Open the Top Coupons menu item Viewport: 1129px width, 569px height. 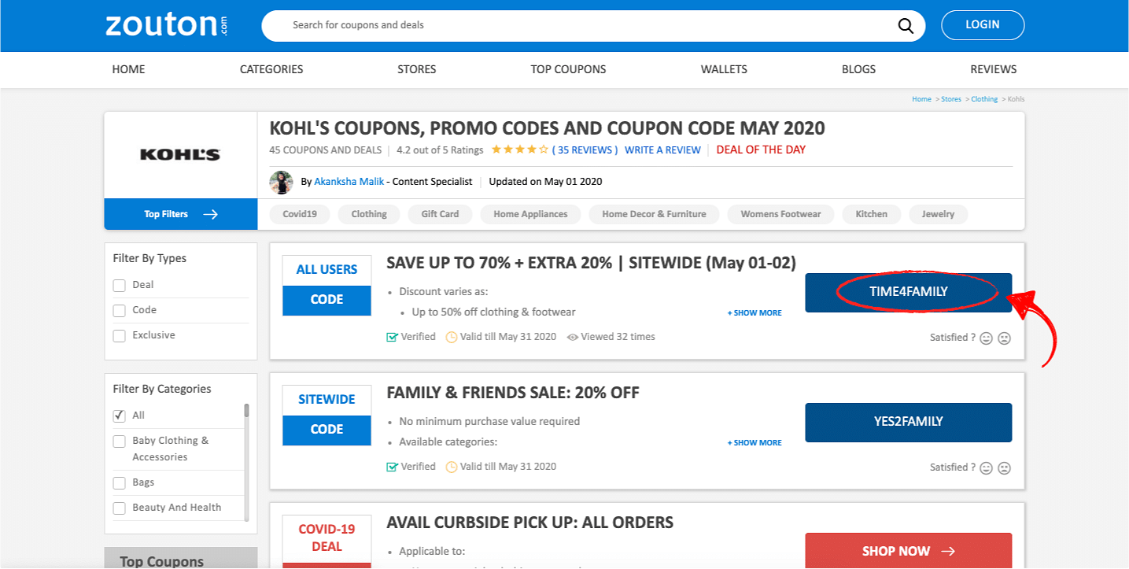click(x=568, y=69)
